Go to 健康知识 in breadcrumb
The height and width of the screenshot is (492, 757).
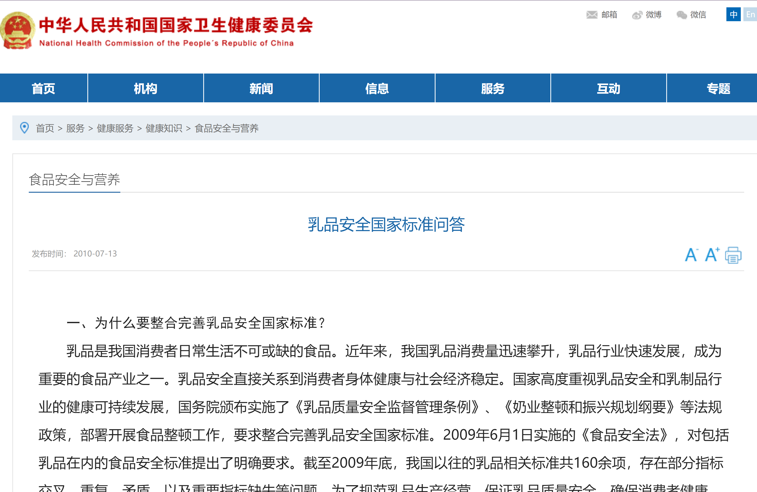click(x=164, y=128)
